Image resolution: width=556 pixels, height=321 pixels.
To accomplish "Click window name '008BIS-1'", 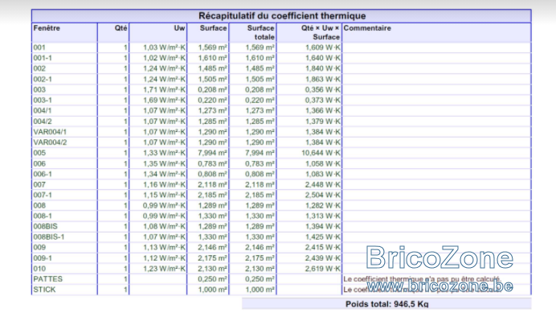I will (49, 237).
